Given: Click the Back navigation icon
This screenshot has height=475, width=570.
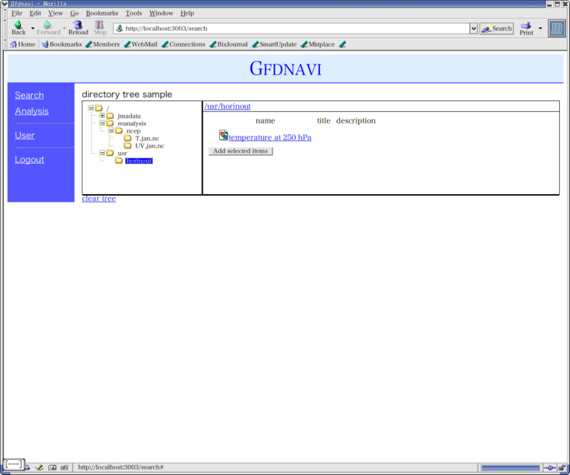Looking at the screenshot, I should [x=18, y=26].
